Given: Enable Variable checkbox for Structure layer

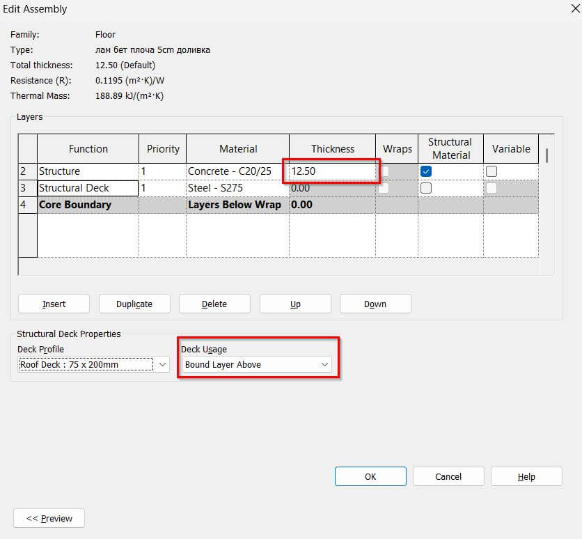Looking at the screenshot, I should (491, 171).
